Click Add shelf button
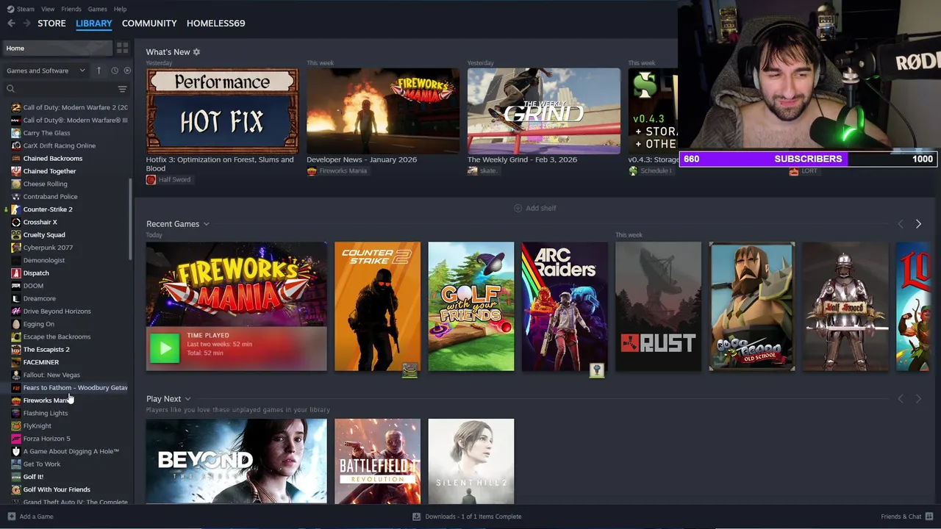 coord(534,208)
